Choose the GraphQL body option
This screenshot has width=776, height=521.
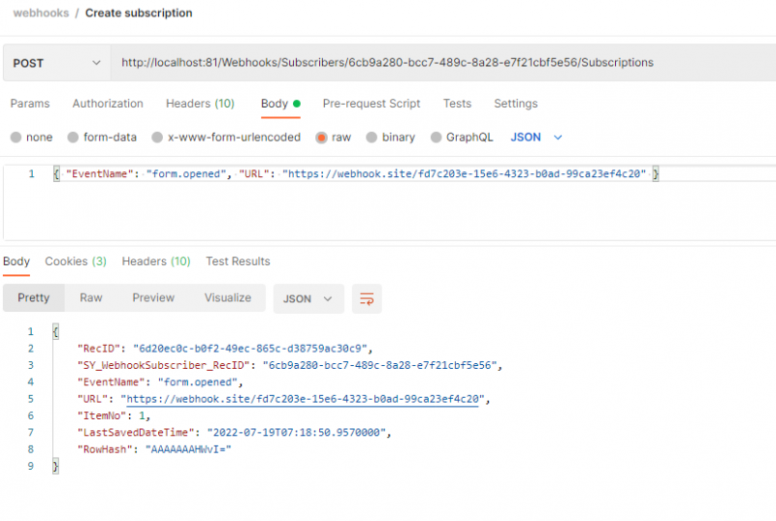436,138
